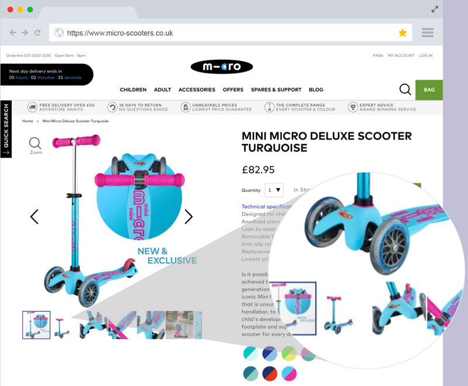The image size is (468, 386).
Task: Reload the page with refresh icon
Action: click(37, 33)
